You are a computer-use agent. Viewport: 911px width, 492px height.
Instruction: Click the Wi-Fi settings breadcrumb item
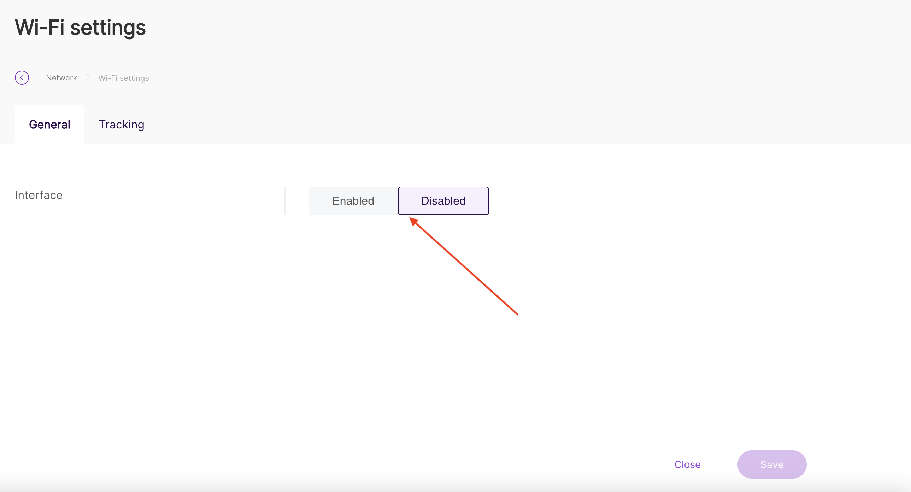click(x=123, y=78)
